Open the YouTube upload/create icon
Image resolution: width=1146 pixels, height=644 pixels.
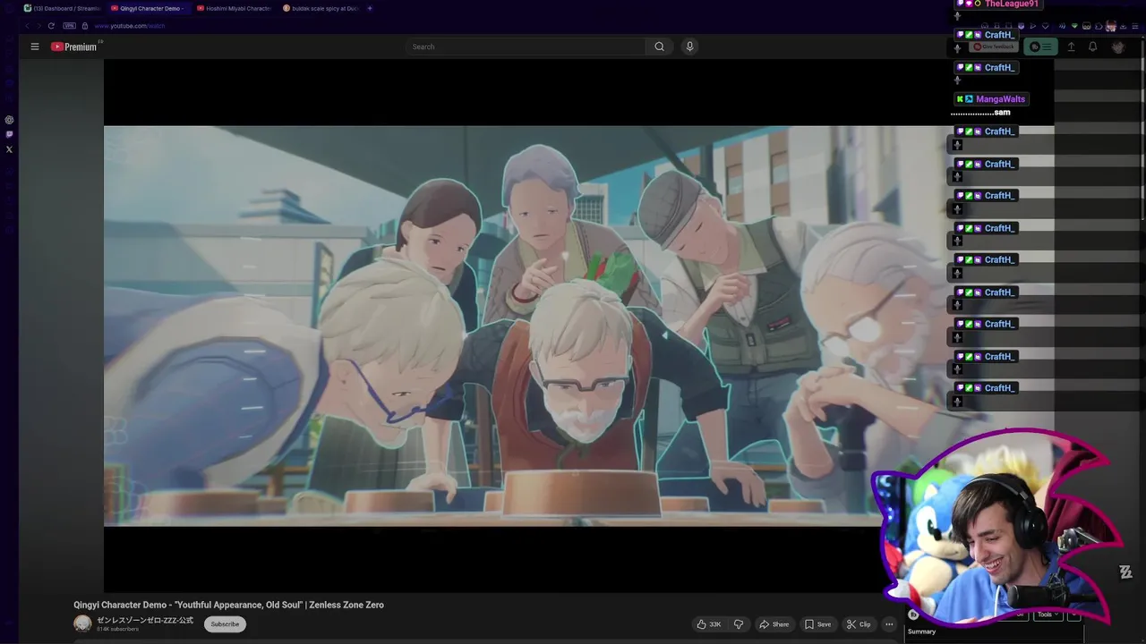(x=1071, y=47)
